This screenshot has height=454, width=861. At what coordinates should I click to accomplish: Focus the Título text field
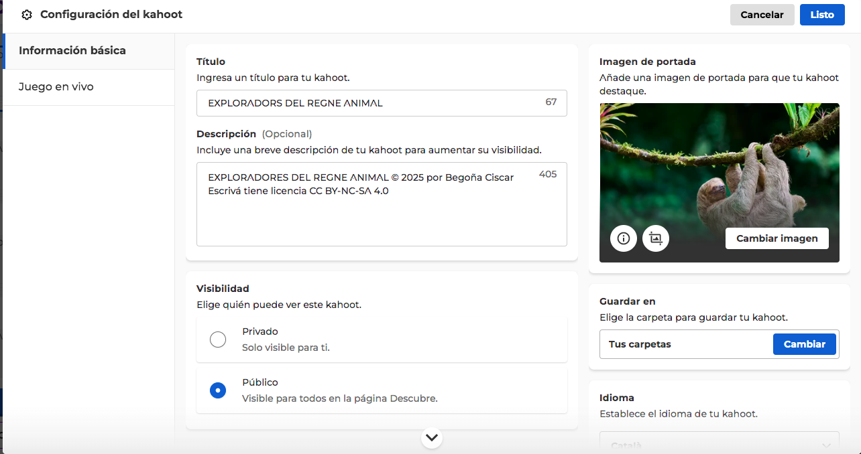tap(369, 103)
